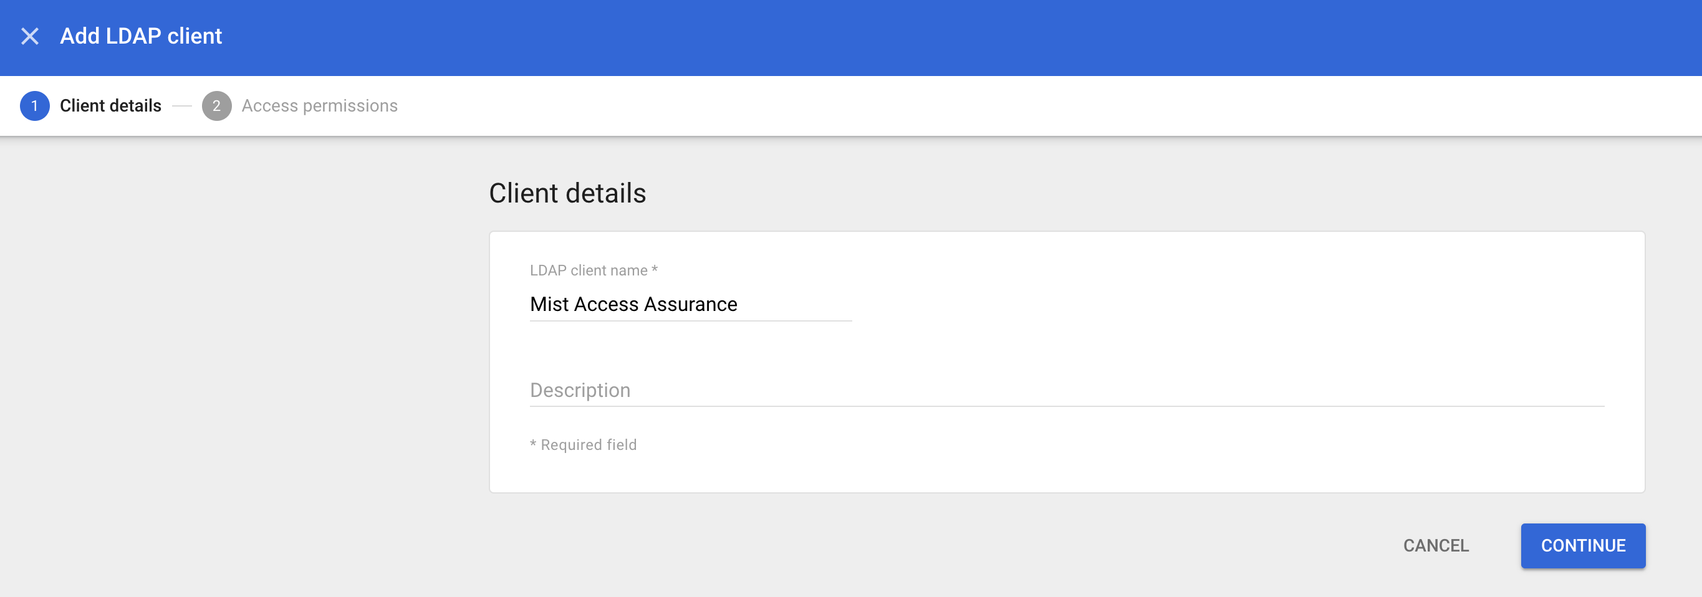1702x597 pixels.
Task: Click the asterisk after LDAP client name
Action: click(655, 269)
